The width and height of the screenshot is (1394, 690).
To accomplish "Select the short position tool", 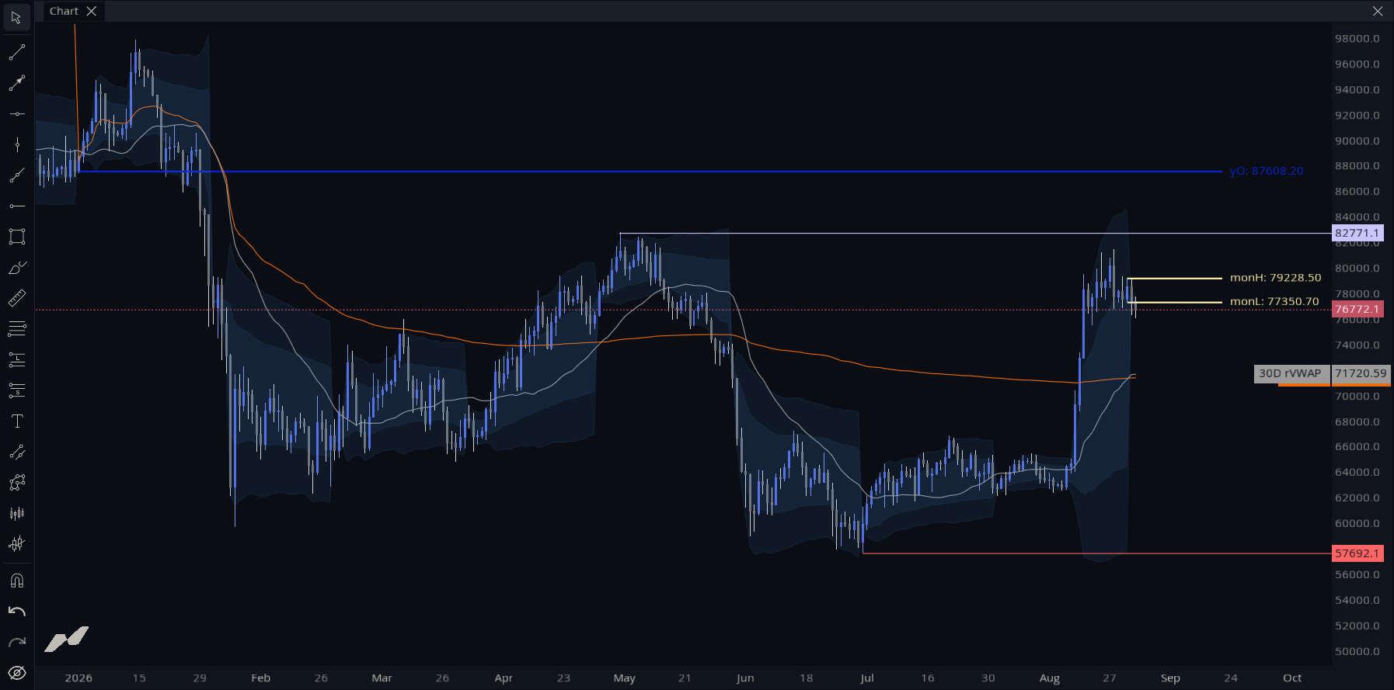I will pyautogui.click(x=16, y=390).
